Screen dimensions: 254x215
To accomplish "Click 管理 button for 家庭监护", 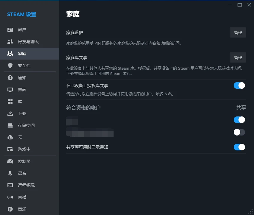I will click(238, 32).
